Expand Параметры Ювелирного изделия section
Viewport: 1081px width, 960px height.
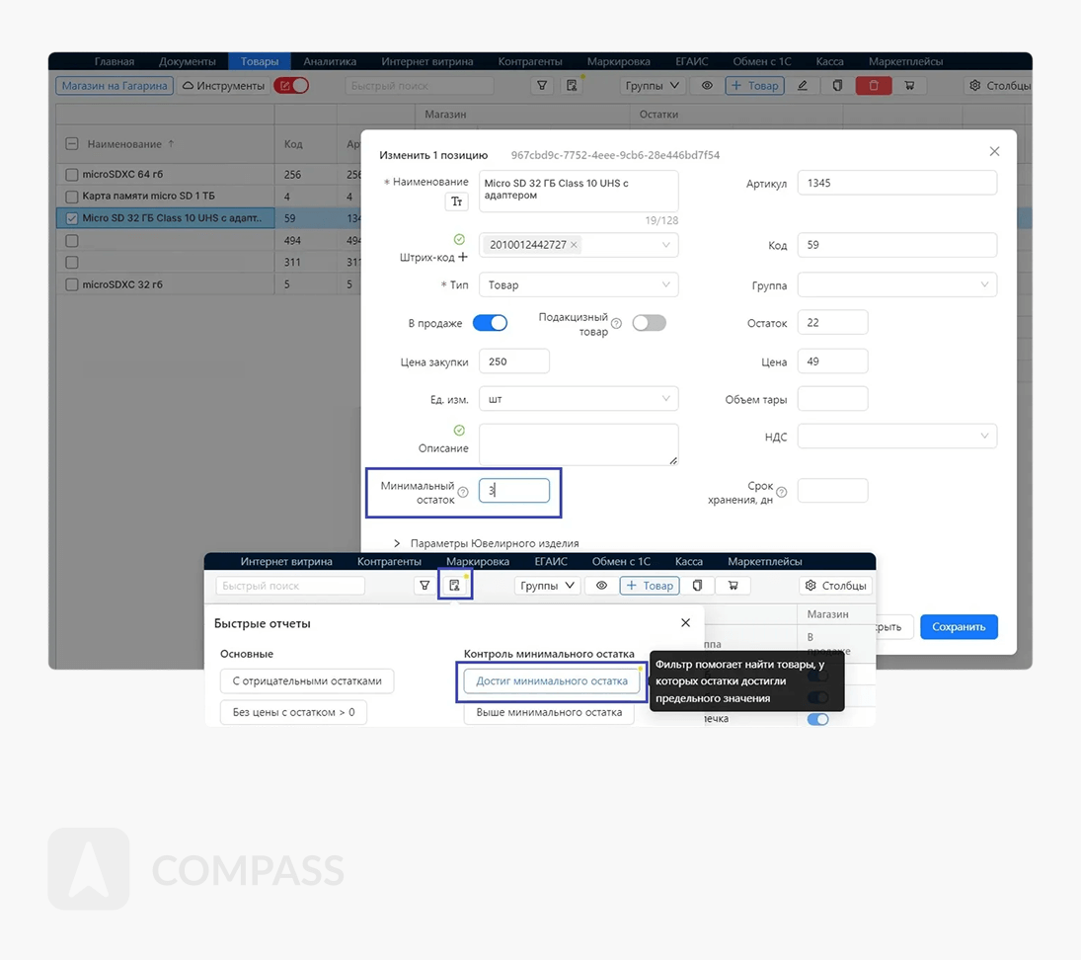tap(397, 543)
